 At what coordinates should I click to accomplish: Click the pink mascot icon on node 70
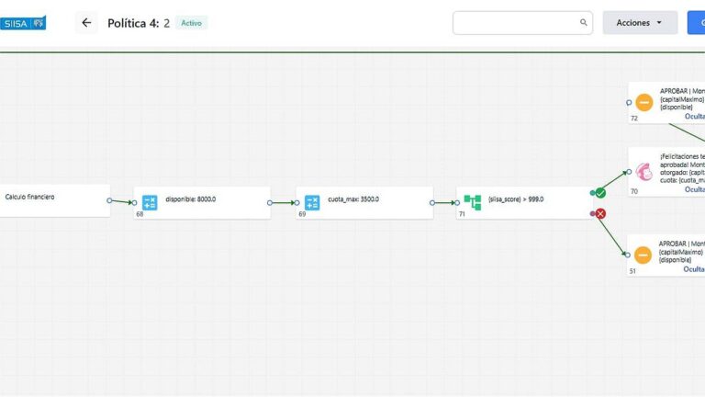pos(643,172)
